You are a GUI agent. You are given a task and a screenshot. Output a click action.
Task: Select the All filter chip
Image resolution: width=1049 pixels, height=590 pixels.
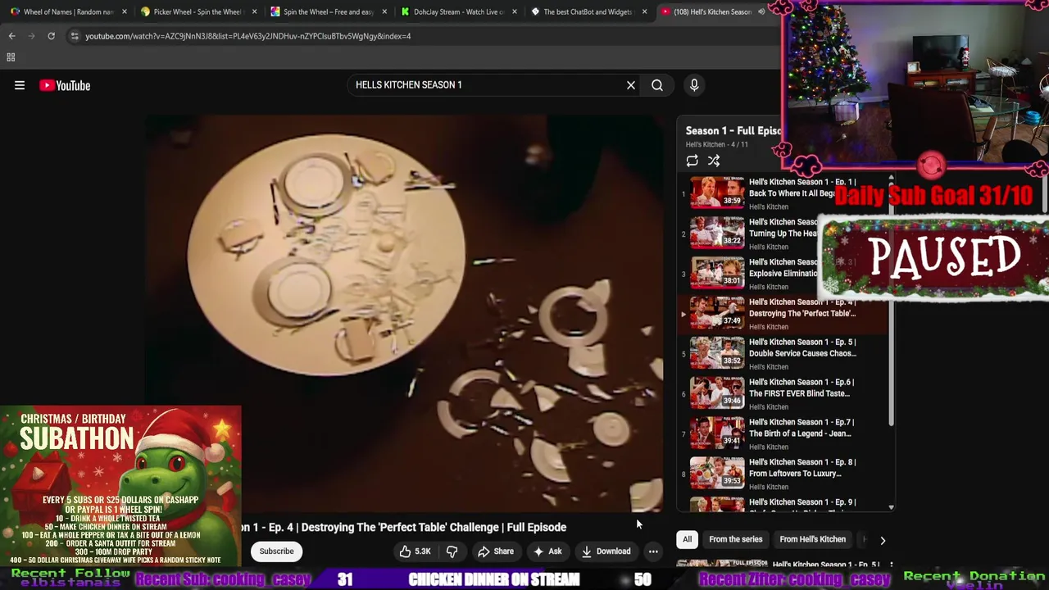coord(688,539)
